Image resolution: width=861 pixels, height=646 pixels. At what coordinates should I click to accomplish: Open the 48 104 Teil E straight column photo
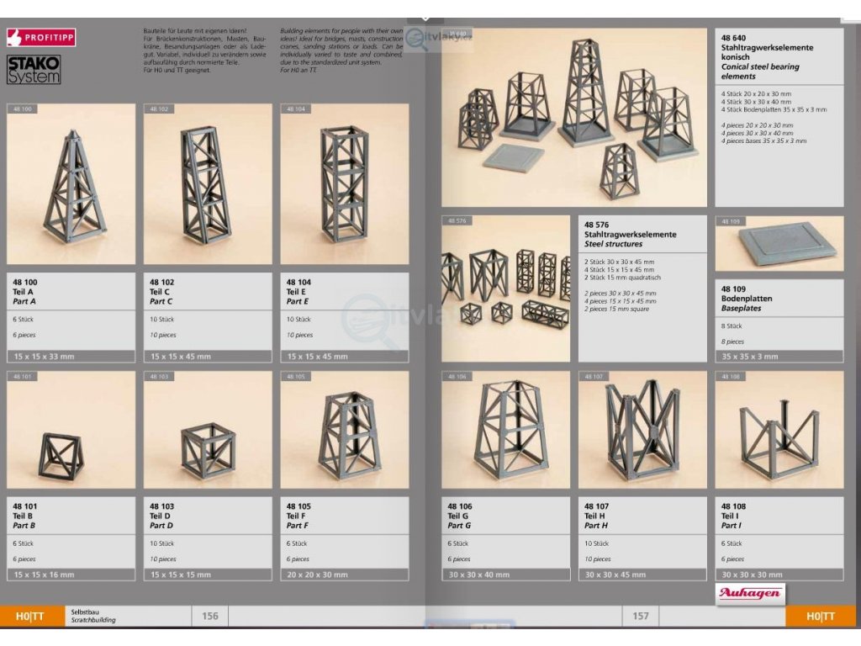pyautogui.click(x=344, y=184)
